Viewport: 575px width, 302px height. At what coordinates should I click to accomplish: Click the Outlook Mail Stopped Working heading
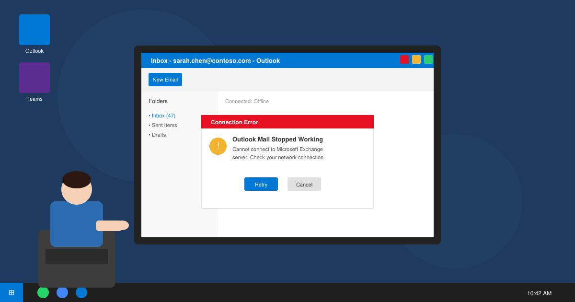tap(277, 139)
